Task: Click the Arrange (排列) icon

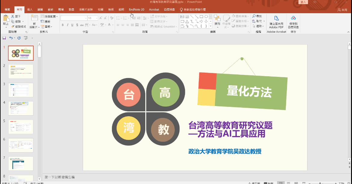Action: pos(217,19)
